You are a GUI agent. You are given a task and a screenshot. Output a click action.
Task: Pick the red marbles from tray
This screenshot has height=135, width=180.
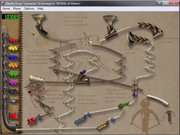coord(13,40)
